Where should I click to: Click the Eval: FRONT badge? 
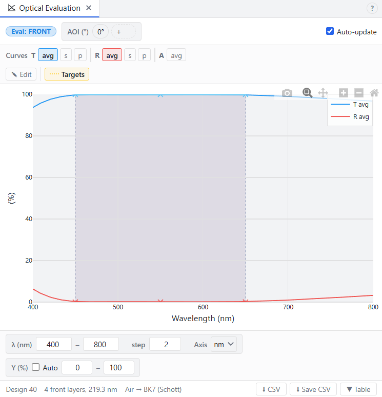31,31
